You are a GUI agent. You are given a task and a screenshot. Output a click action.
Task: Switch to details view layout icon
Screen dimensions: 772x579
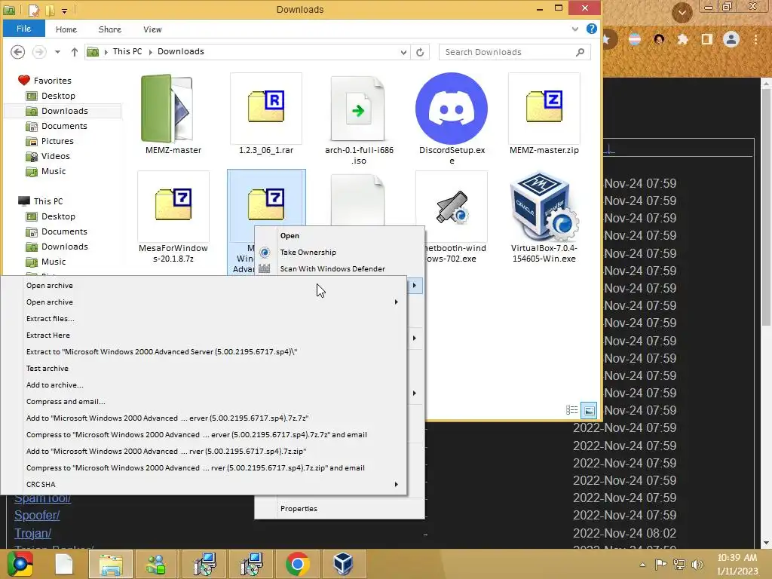[x=571, y=410]
